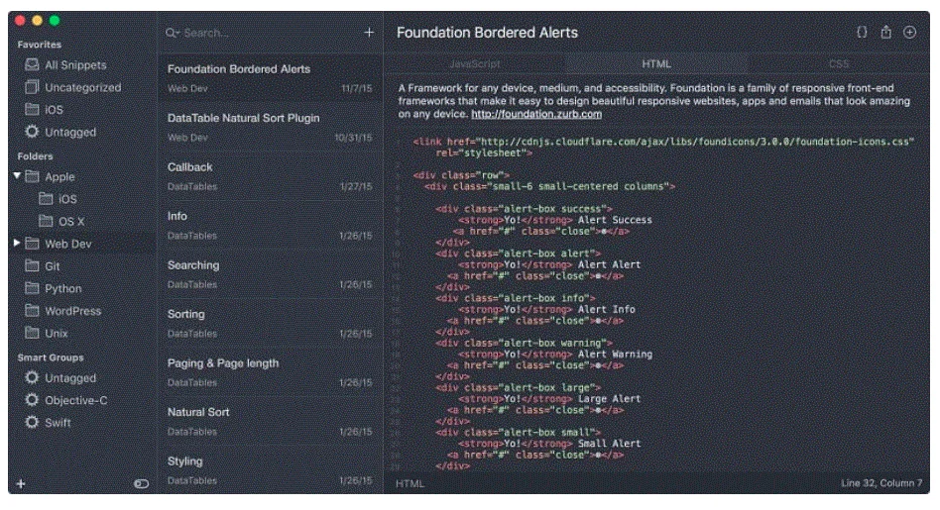Select the Callback snippet

pyautogui.click(x=270, y=176)
